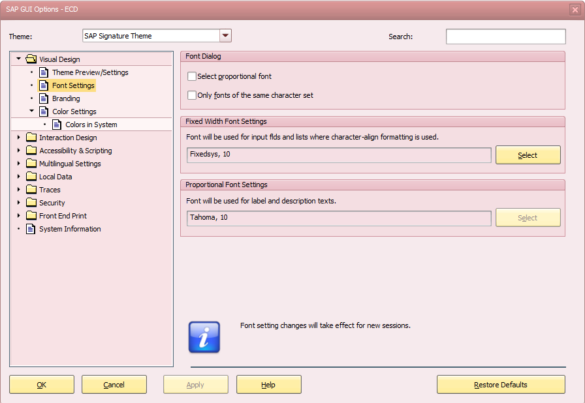
Task: Click the Branding page icon
Action: coord(44,98)
